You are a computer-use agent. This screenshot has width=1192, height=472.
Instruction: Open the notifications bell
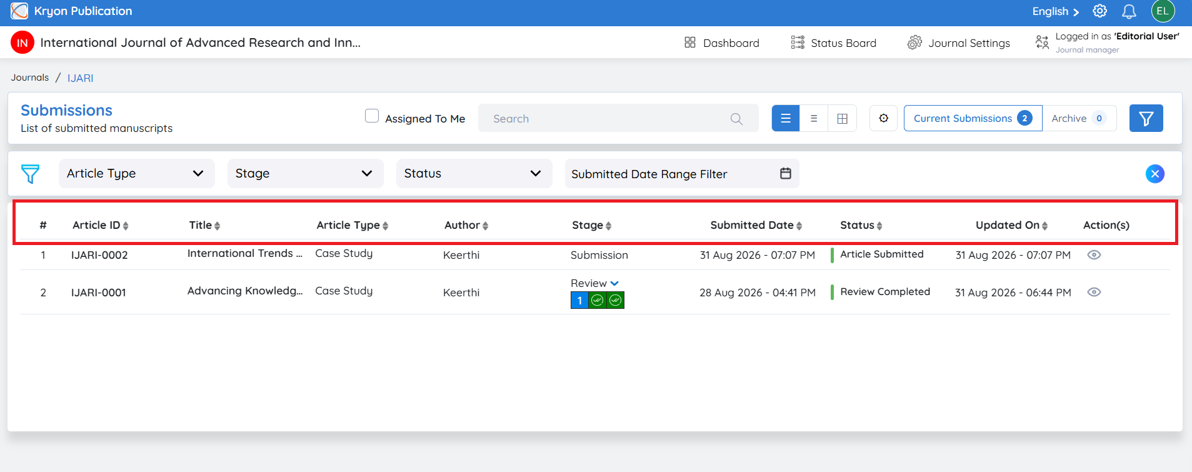coord(1129,11)
